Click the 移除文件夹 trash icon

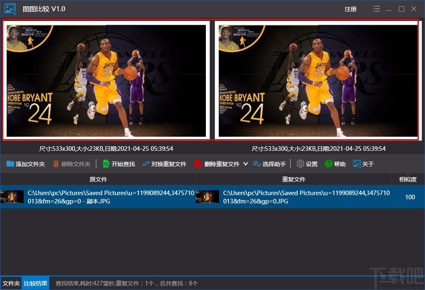click(56, 164)
